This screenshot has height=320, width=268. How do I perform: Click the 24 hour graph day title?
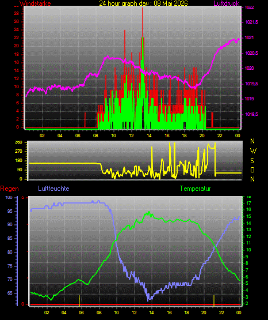pos(143,3)
